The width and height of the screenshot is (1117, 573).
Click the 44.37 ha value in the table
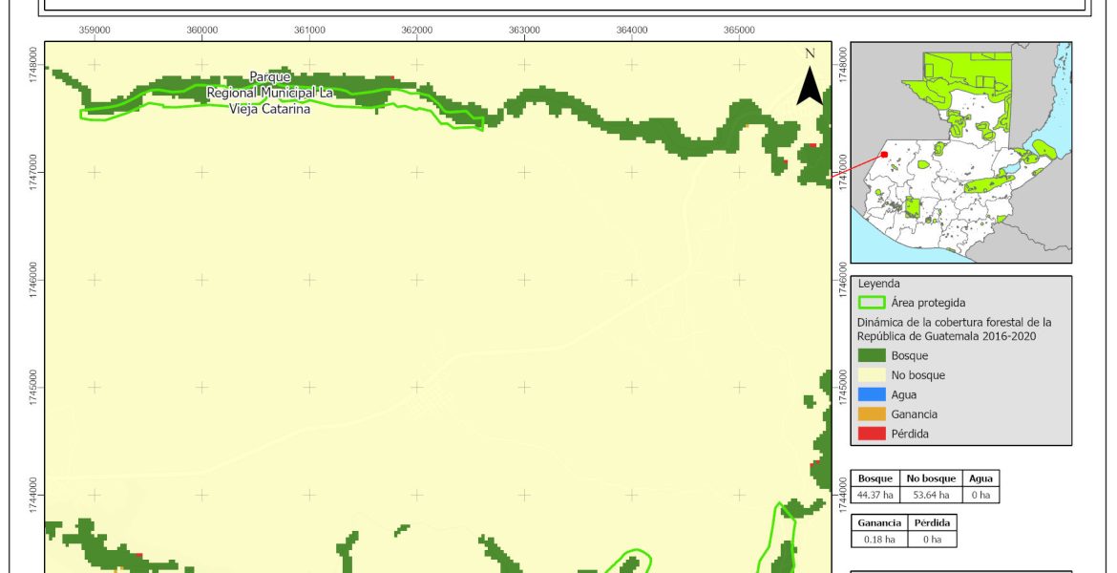[875, 495]
